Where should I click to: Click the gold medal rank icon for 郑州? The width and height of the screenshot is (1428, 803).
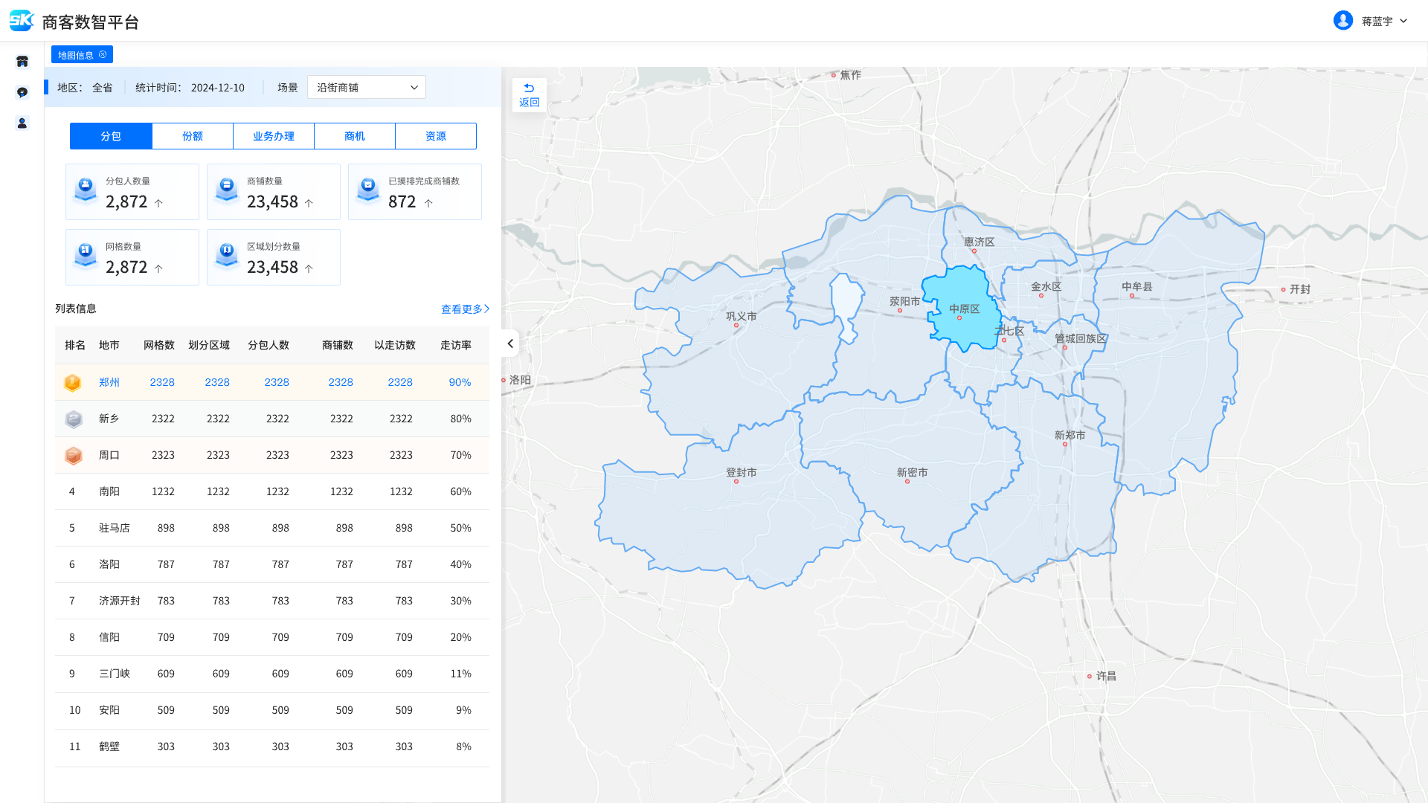73,382
